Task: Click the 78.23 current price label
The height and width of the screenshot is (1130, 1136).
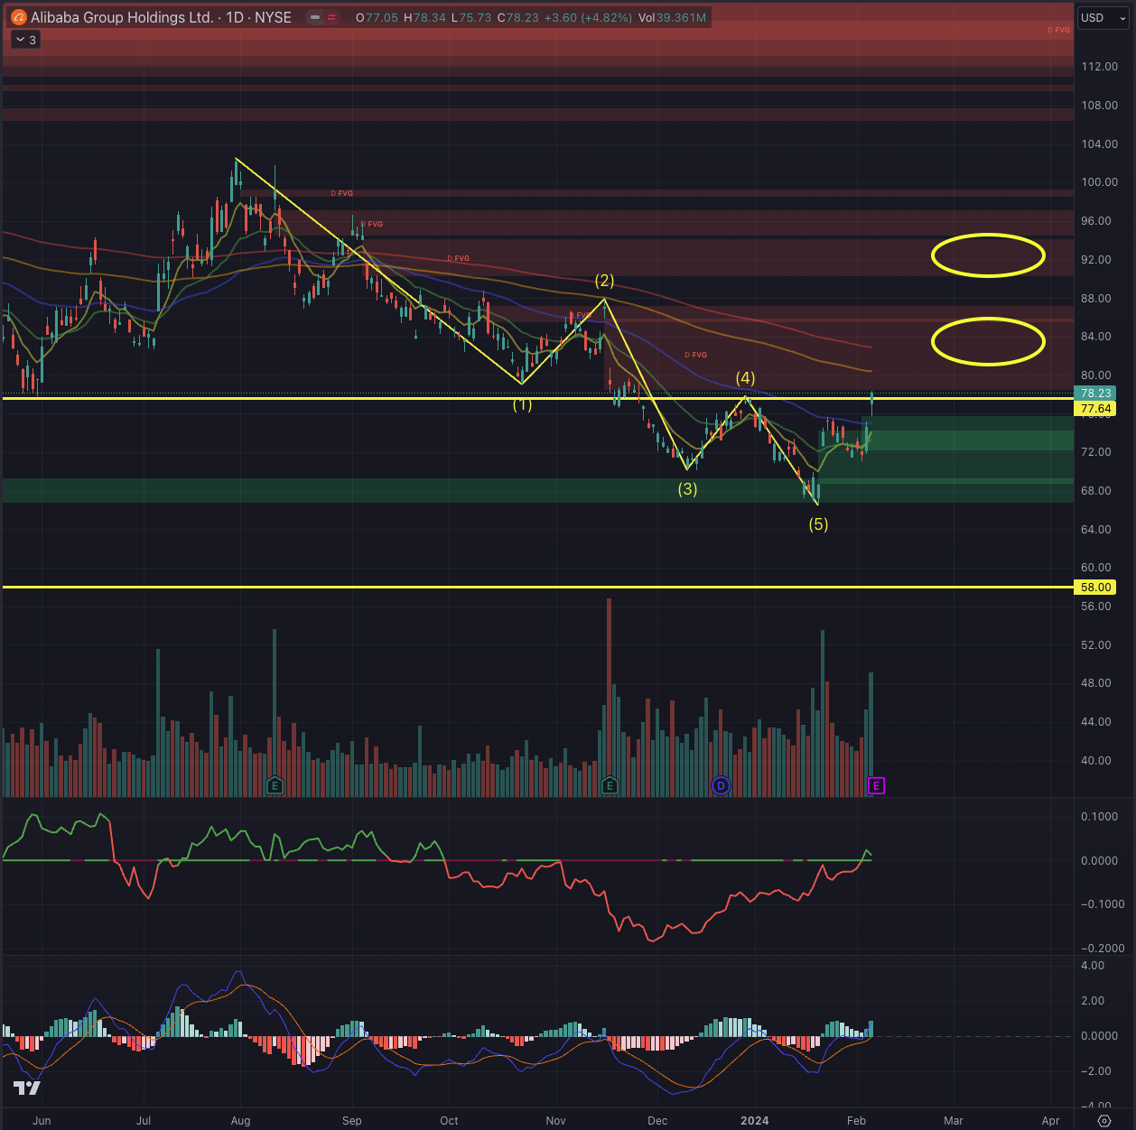Action: pos(1095,394)
